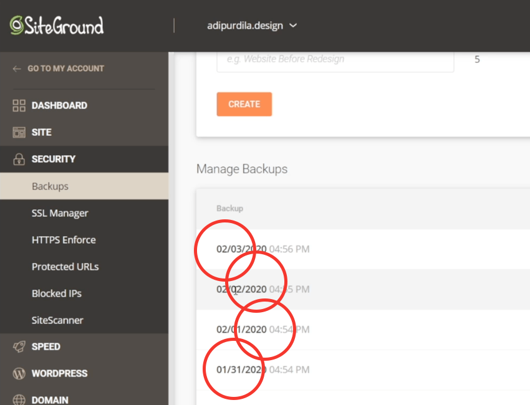The height and width of the screenshot is (405, 530).
Task: Click the number 5 beside the input
Action: 477,59
